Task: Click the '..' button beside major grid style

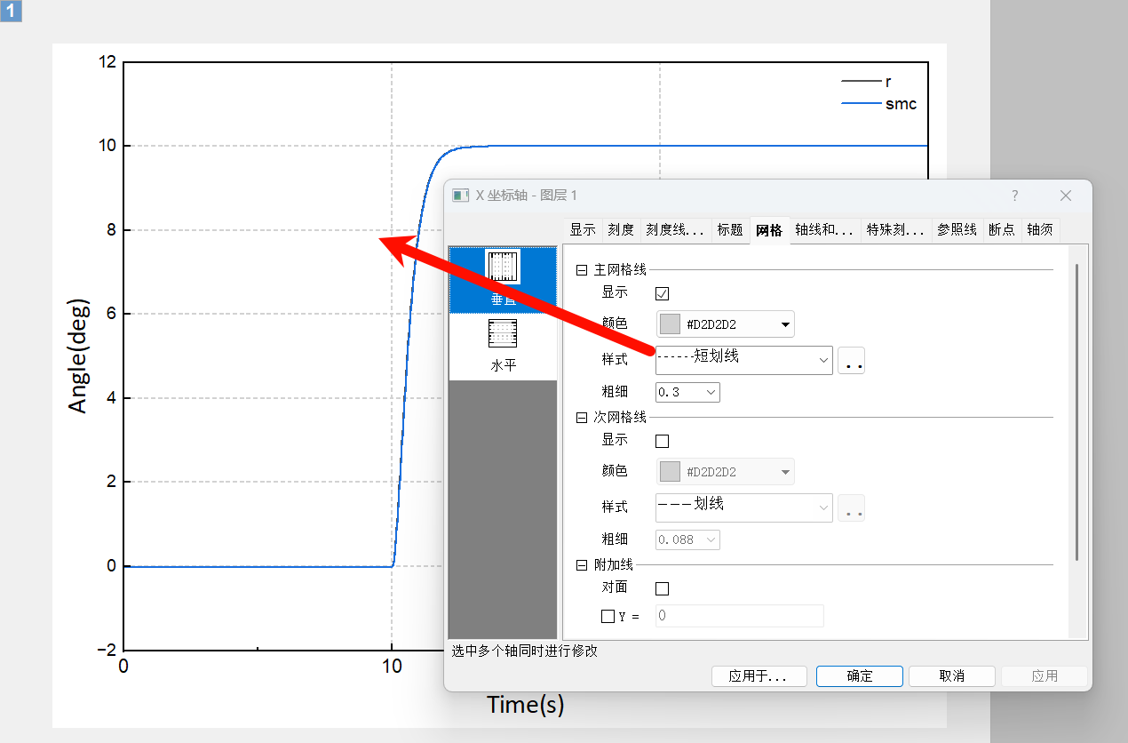Action: (851, 361)
